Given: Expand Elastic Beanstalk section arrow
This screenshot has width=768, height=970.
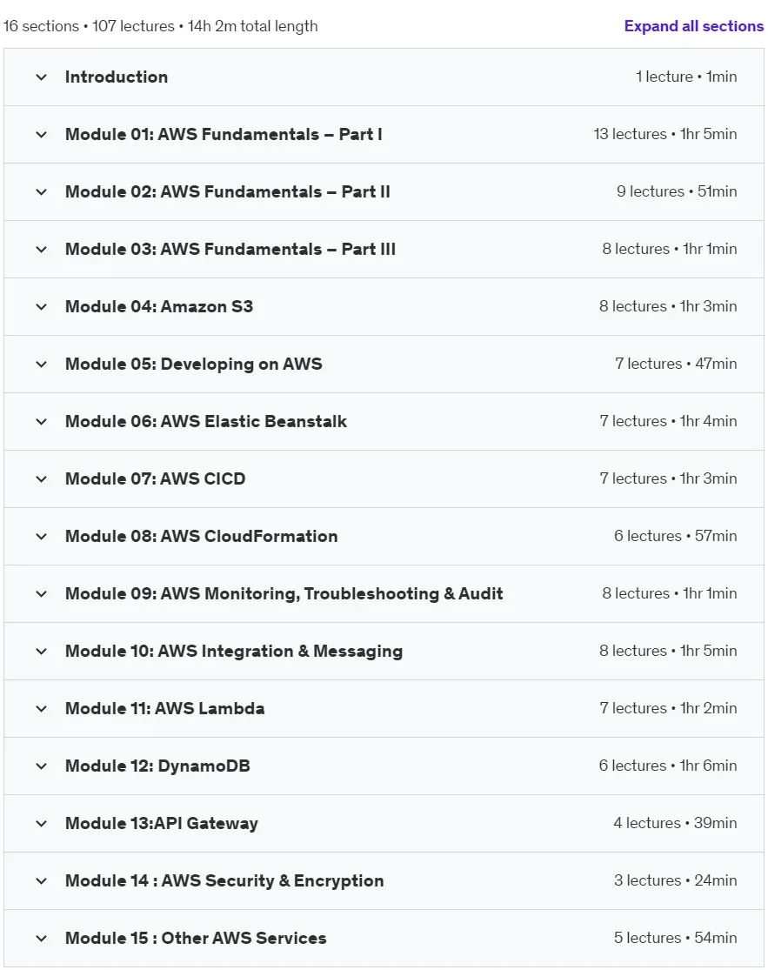Looking at the screenshot, I should (x=42, y=422).
